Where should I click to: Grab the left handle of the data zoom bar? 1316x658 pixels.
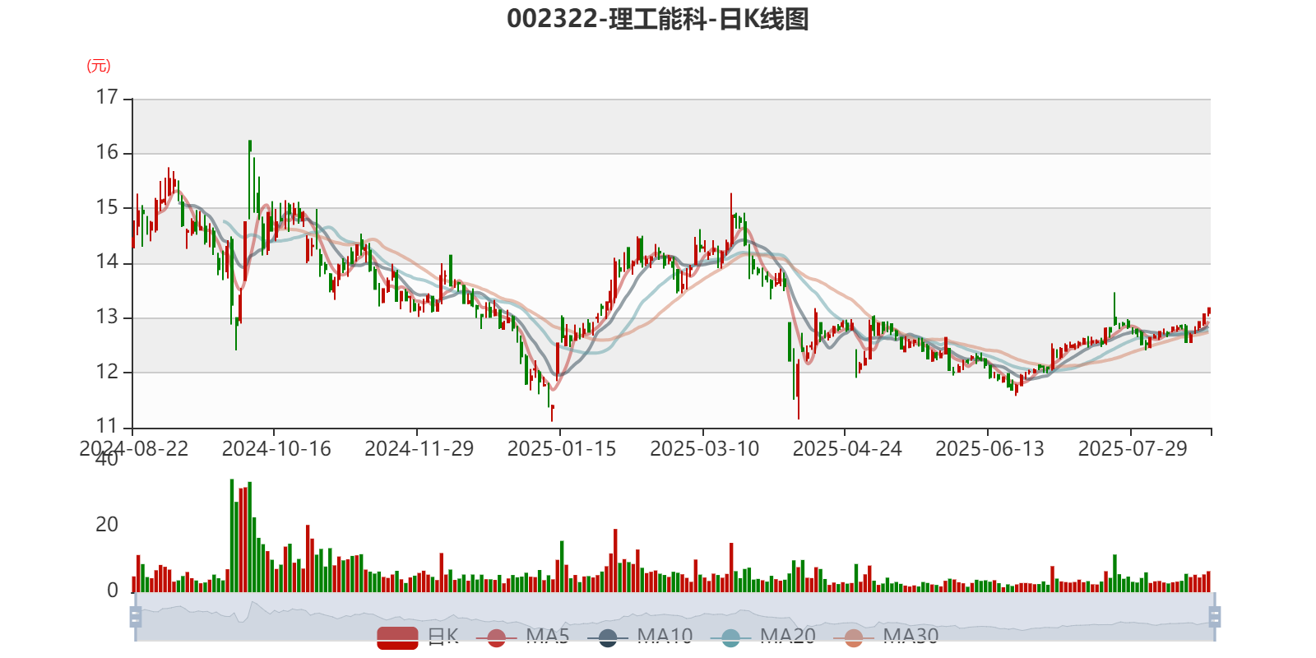pos(136,617)
